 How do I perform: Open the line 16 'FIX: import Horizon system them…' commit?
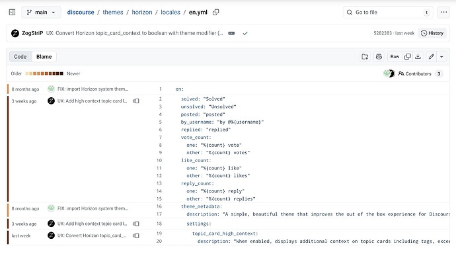(x=93, y=208)
